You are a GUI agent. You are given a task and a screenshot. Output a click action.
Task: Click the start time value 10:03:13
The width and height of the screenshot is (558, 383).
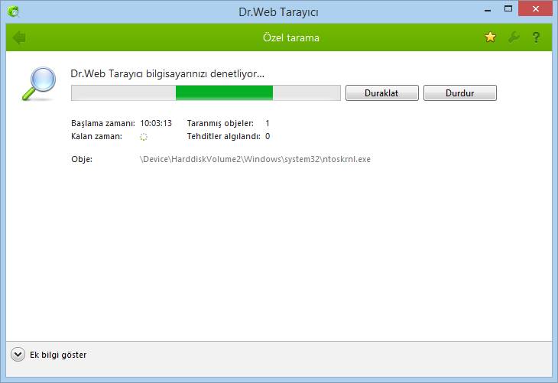(x=156, y=123)
